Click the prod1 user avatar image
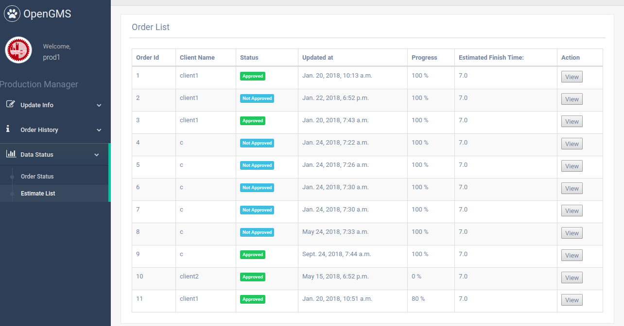Viewport: 624px width, 326px height. pos(18,50)
